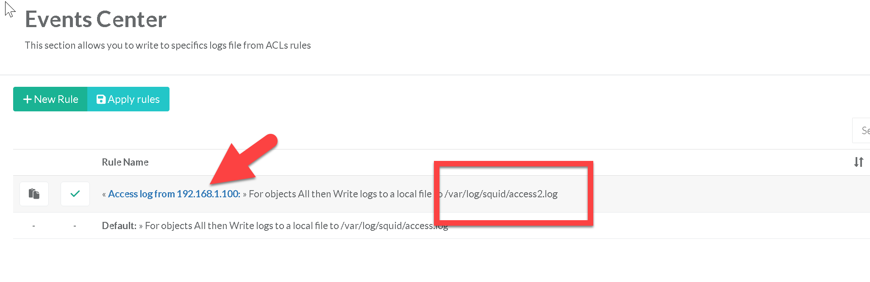Click the Rule Name column header
The height and width of the screenshot is (282, 870).
125,162
